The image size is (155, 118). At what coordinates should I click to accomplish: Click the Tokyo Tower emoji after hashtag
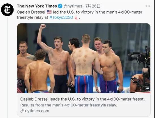pos(76,17)
